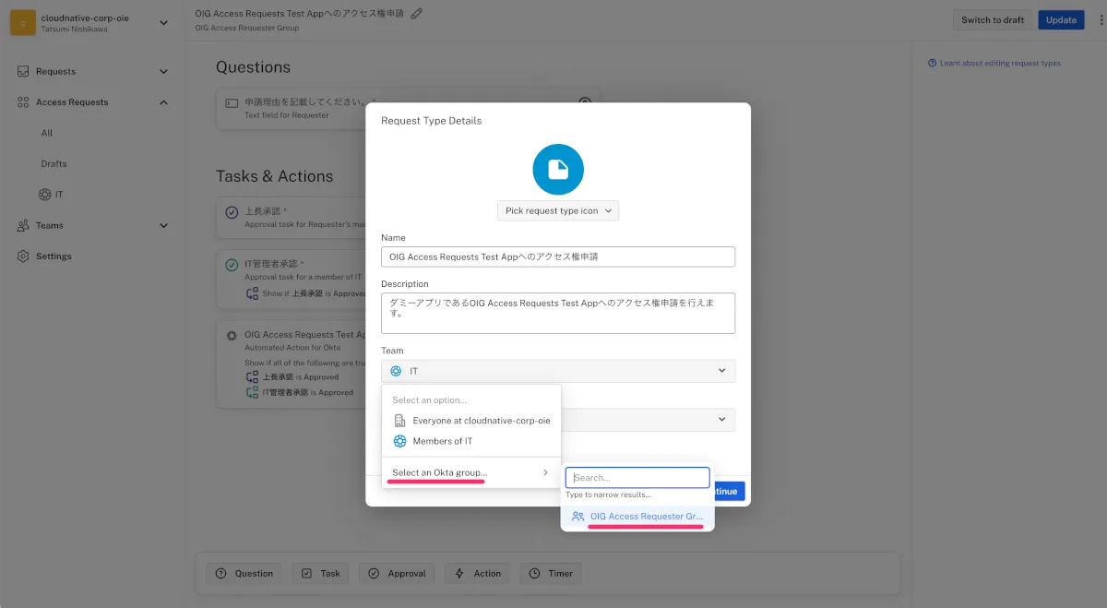Open the Team dropdown showing IT
This screenshot has height=608, width=1107.
558,371
